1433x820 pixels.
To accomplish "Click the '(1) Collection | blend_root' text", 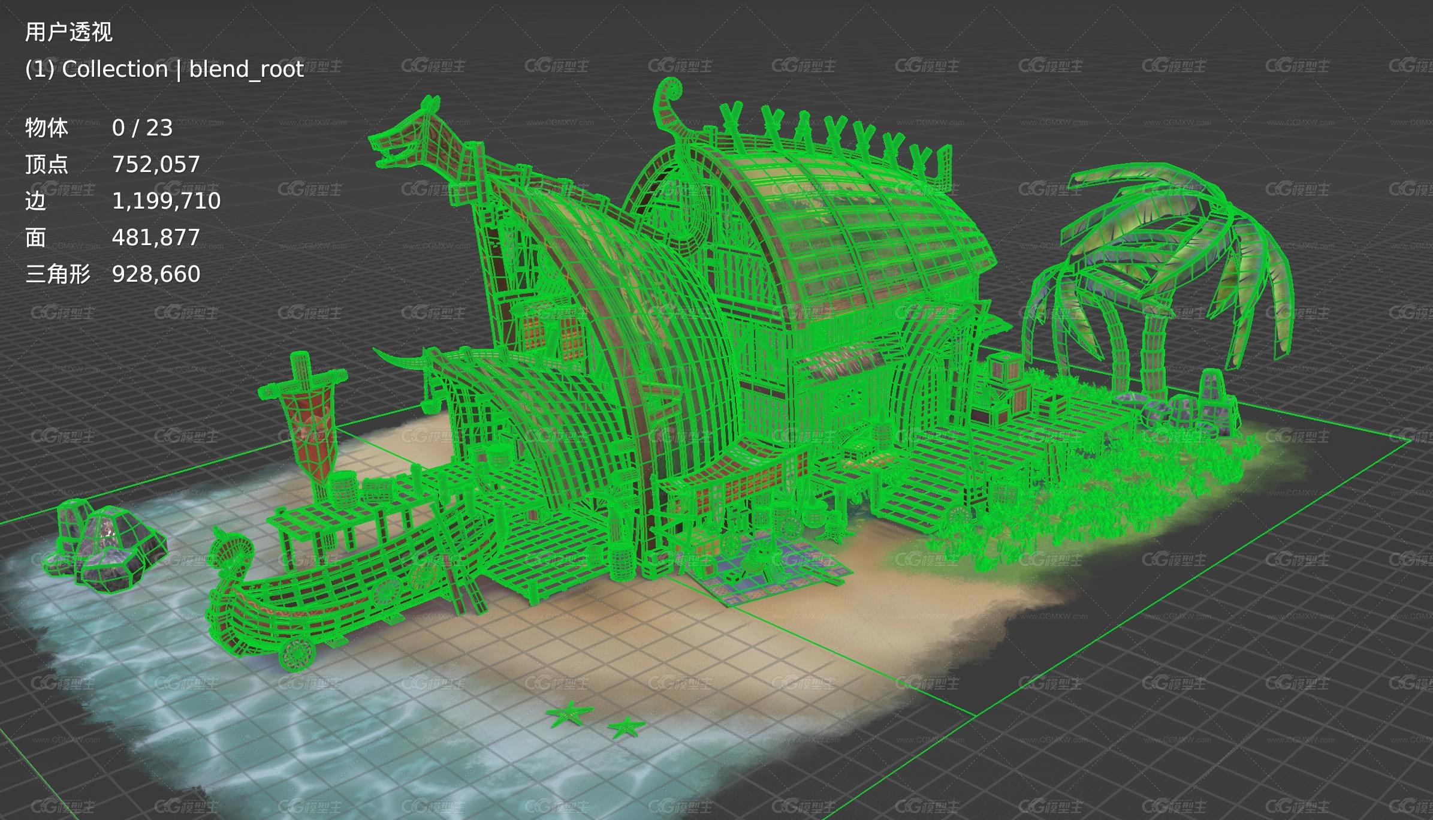I will pyautogui.click(x=164, y=69).
